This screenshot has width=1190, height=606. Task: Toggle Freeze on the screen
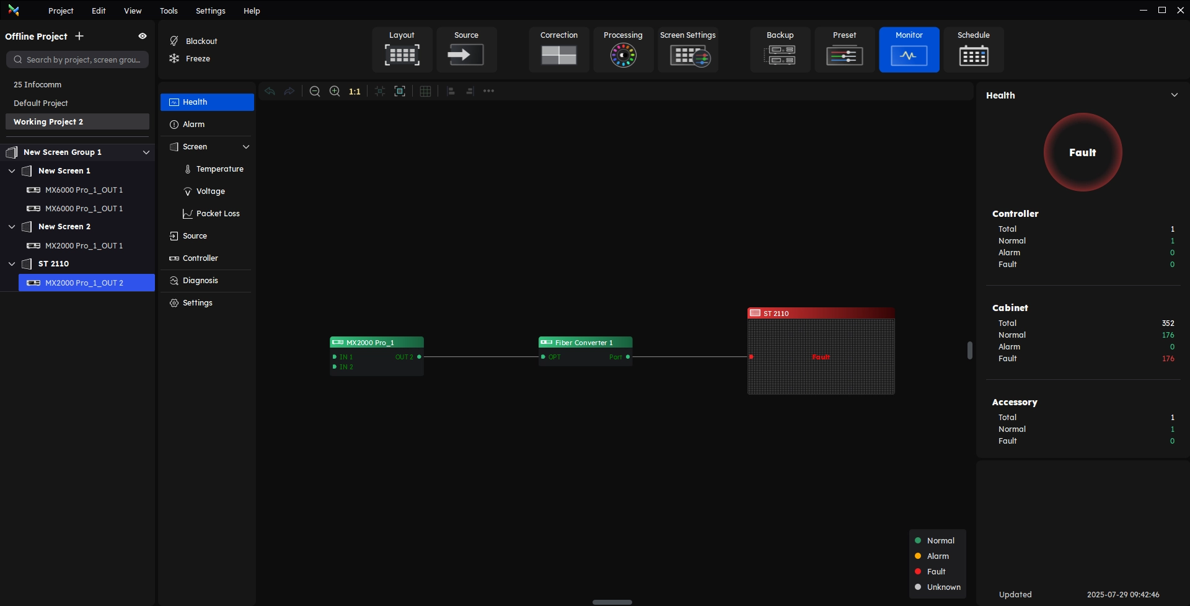(191, 59)
